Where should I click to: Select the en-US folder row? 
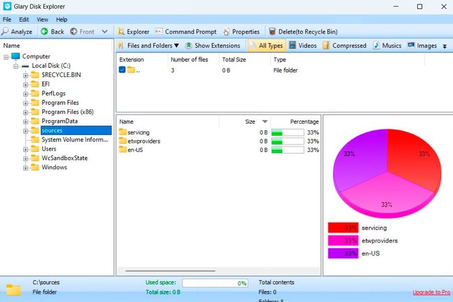[x=219, y=150]
